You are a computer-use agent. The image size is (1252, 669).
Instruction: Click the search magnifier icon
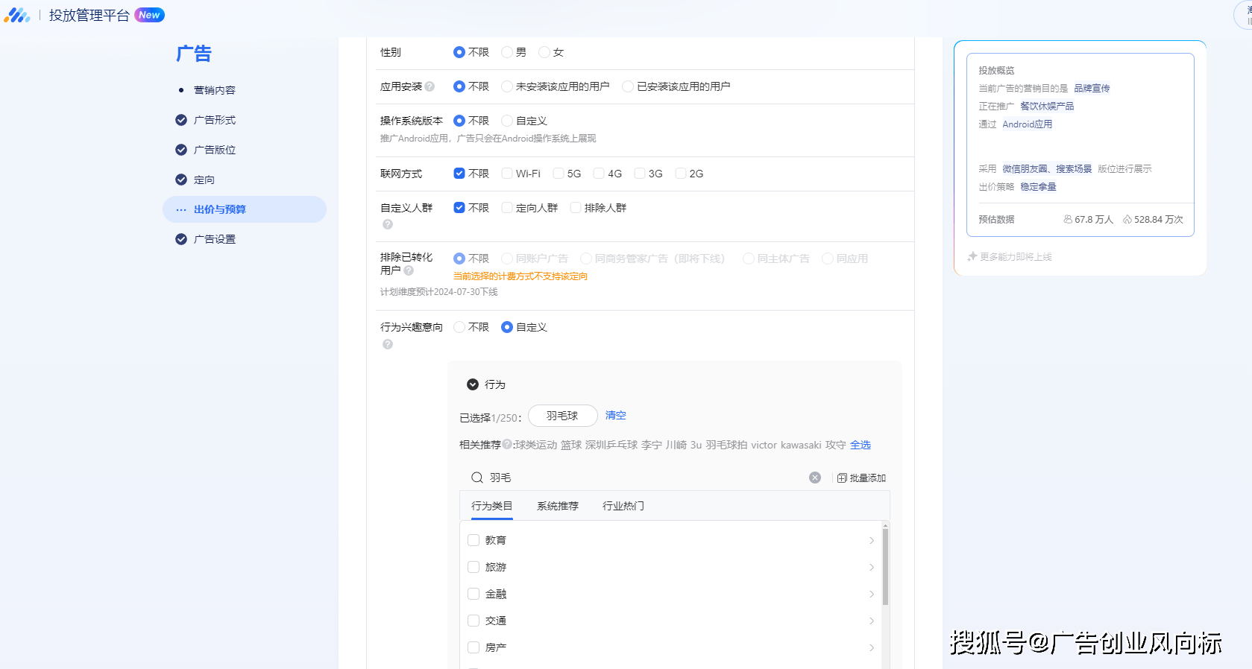(477, 478)
